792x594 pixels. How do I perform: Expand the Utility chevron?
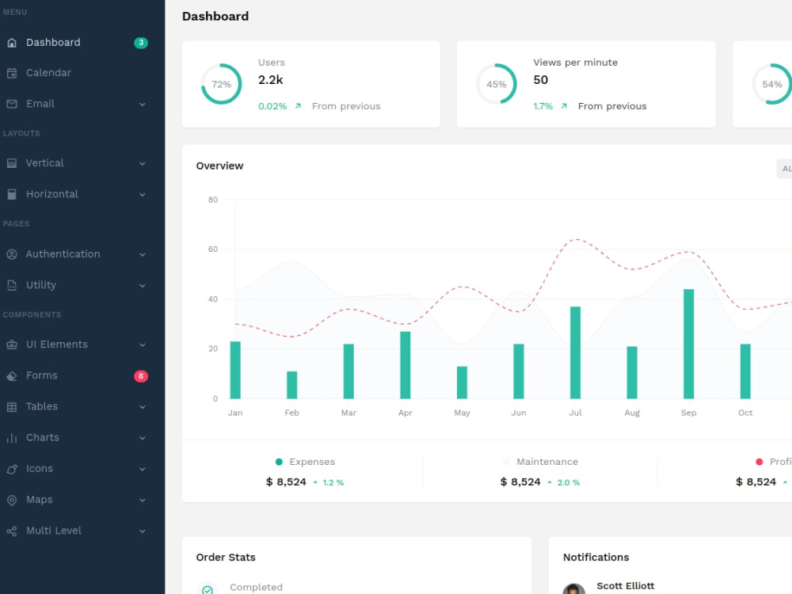coord(143,286)
